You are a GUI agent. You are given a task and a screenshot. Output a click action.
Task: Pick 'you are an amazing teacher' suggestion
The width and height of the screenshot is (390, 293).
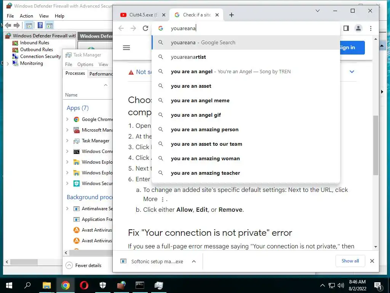(246, 173)
